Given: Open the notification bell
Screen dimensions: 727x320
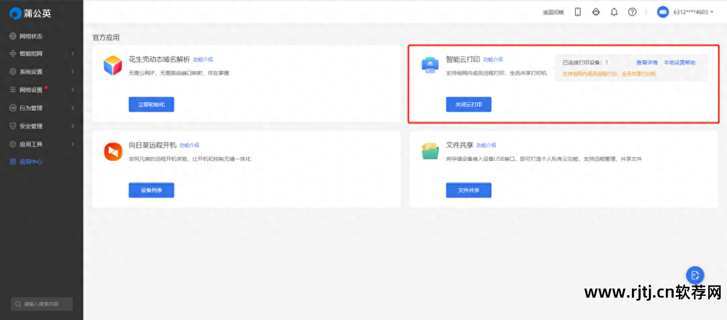Looking at the screenshot, I should (614, 12).
